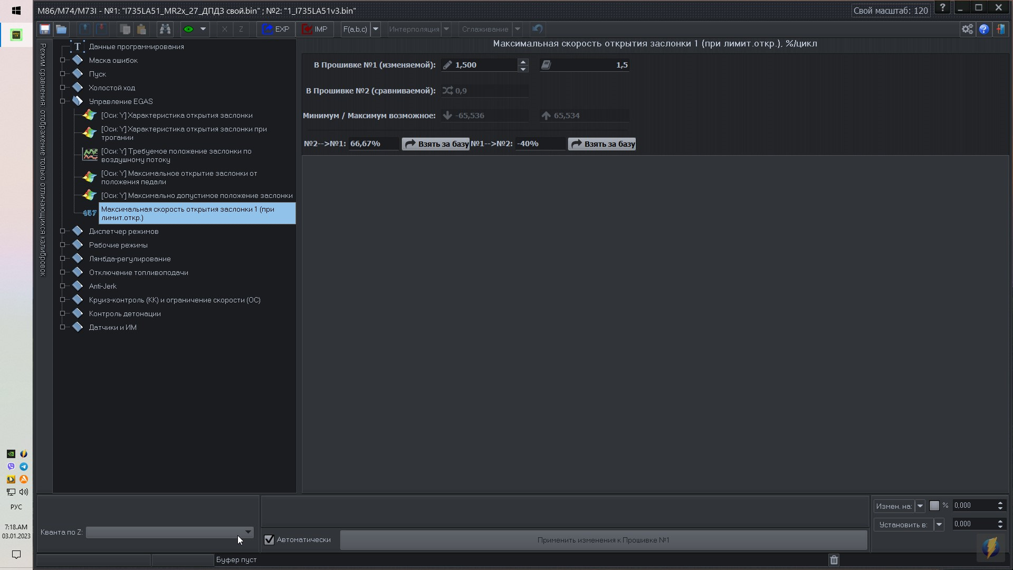
Task: Increment firmware №1 value with up arrow
Action: click(x=523, y=61)
